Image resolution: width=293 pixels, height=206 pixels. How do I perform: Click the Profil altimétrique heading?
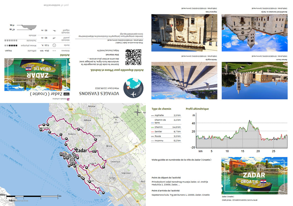197,109
